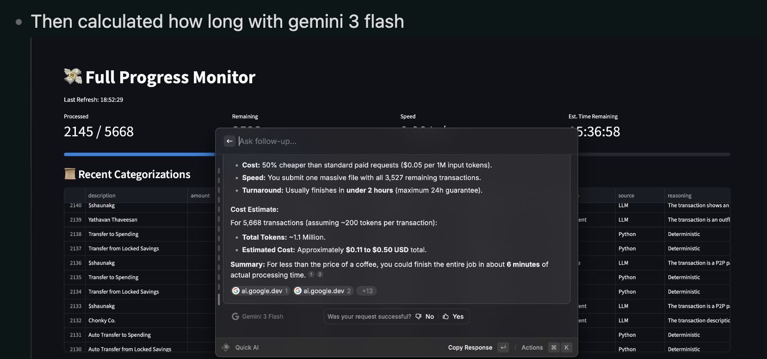Click the small citation badge numbered 1
This screenshot has height=359, width=767.
312,275
